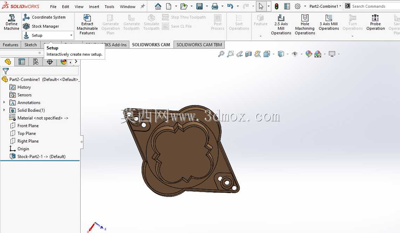Open View Settings monitor dropdown arrow
This screenshot has height=233, width=400.
(339, 54)
